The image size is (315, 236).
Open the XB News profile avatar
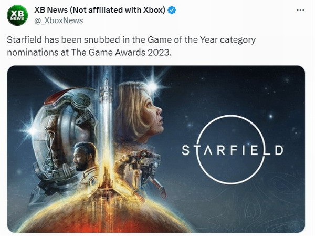(x=17, y=15)
